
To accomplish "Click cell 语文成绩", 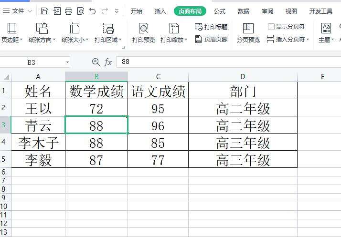I will pos(158,91).
